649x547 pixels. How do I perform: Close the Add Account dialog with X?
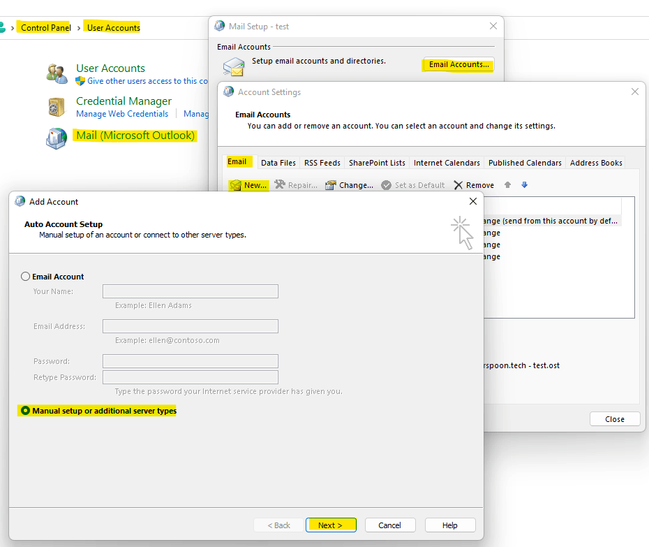tap(473, 201)
